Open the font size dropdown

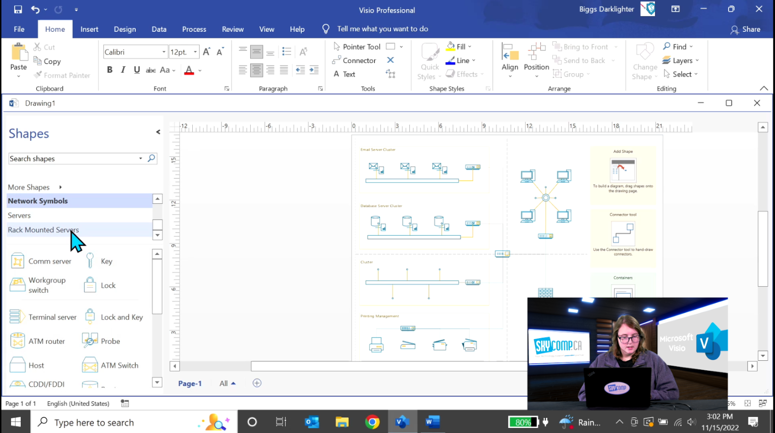[x=196, y=51]
